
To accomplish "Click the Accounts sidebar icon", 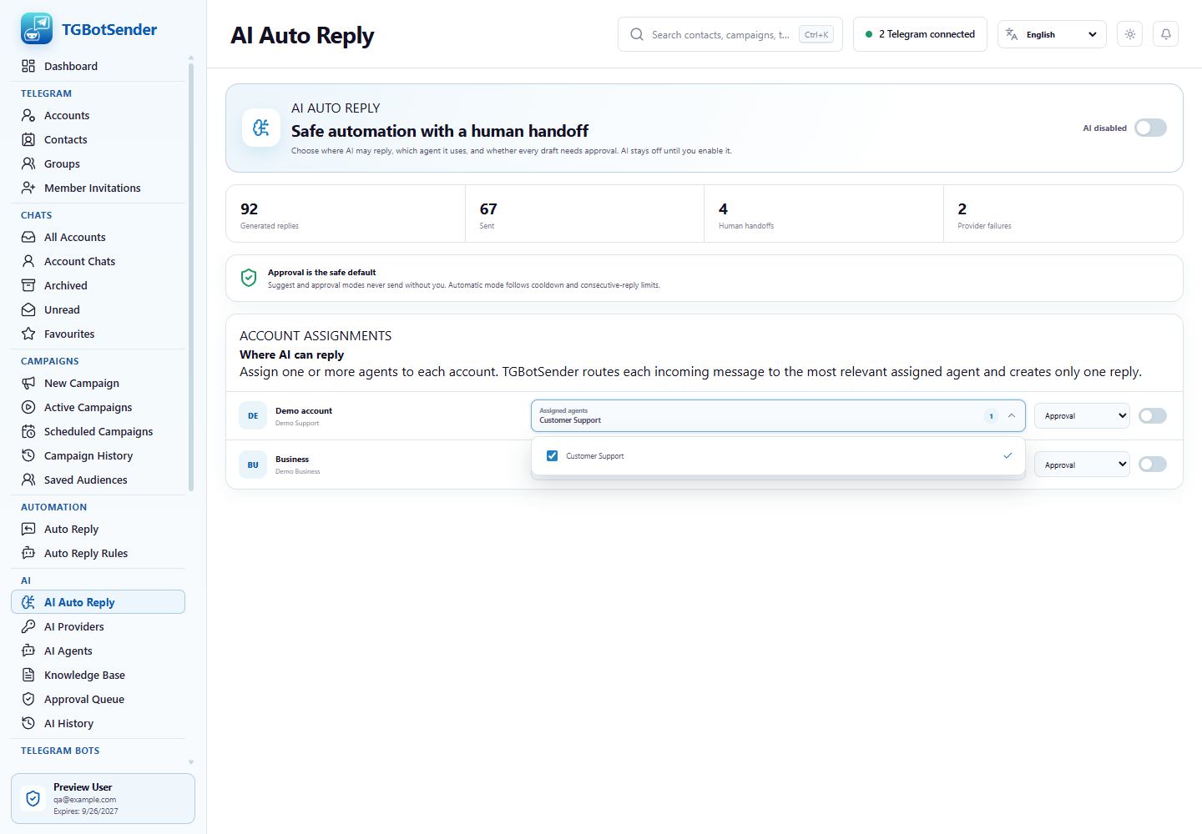I will pyautogui.click(x=28, y=115).
